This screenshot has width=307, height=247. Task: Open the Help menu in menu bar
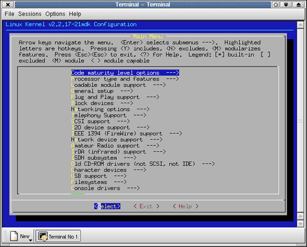(x=75, y=14)
